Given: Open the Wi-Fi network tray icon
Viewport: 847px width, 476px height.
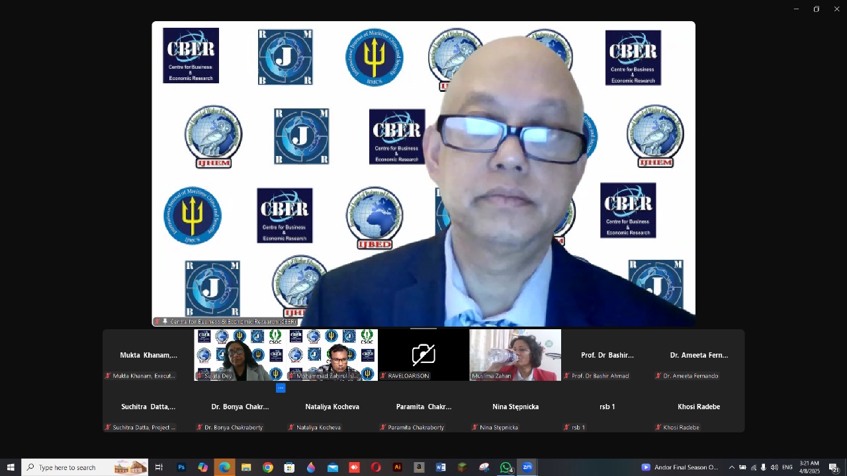Looking at the screenshot, I should [x=753, y=467].
